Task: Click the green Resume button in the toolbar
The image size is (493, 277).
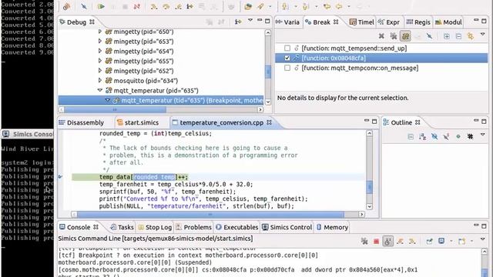Action: point(101,6)
